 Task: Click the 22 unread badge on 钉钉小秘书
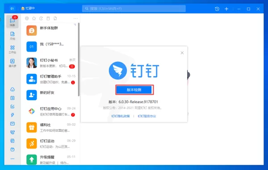[72, 66]
